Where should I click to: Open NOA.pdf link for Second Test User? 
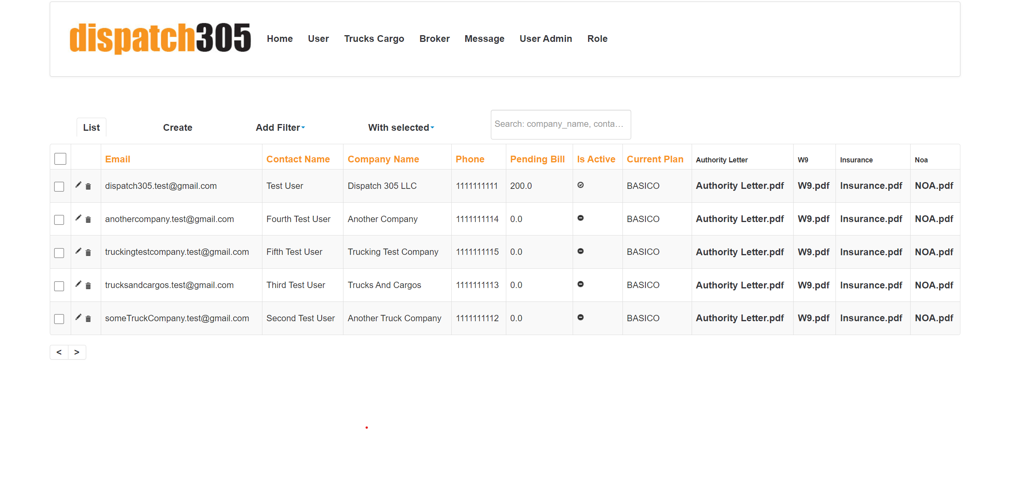[934, 318]
